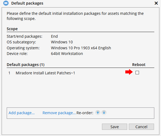Image resolution: width=161 pixels, height=136 pixels.
Task: Click the OS subcategory value Windows 10
Action: click(x=62, y=42)
